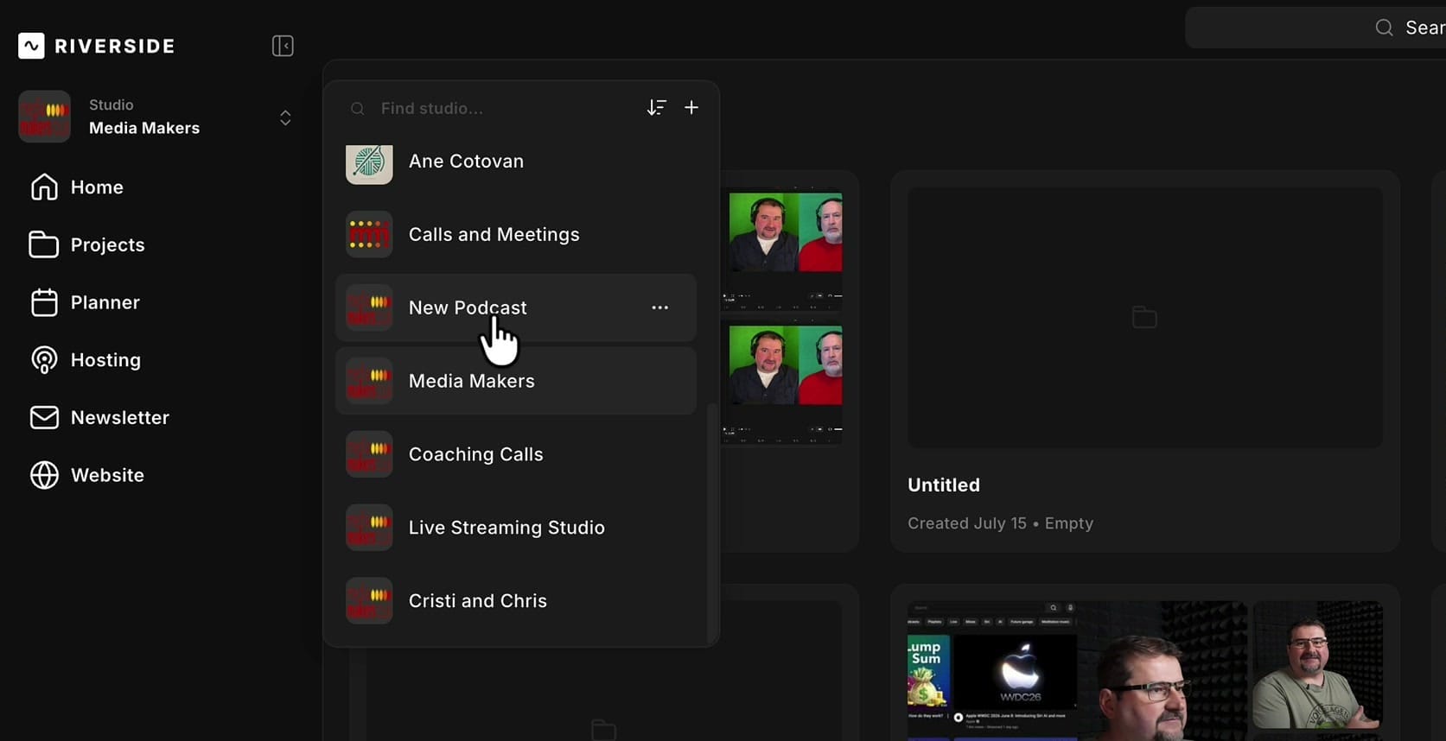1446x741 pixels.
Task: Open the thumbnail of man in green t-shirt
Action: coord(1317,665)
